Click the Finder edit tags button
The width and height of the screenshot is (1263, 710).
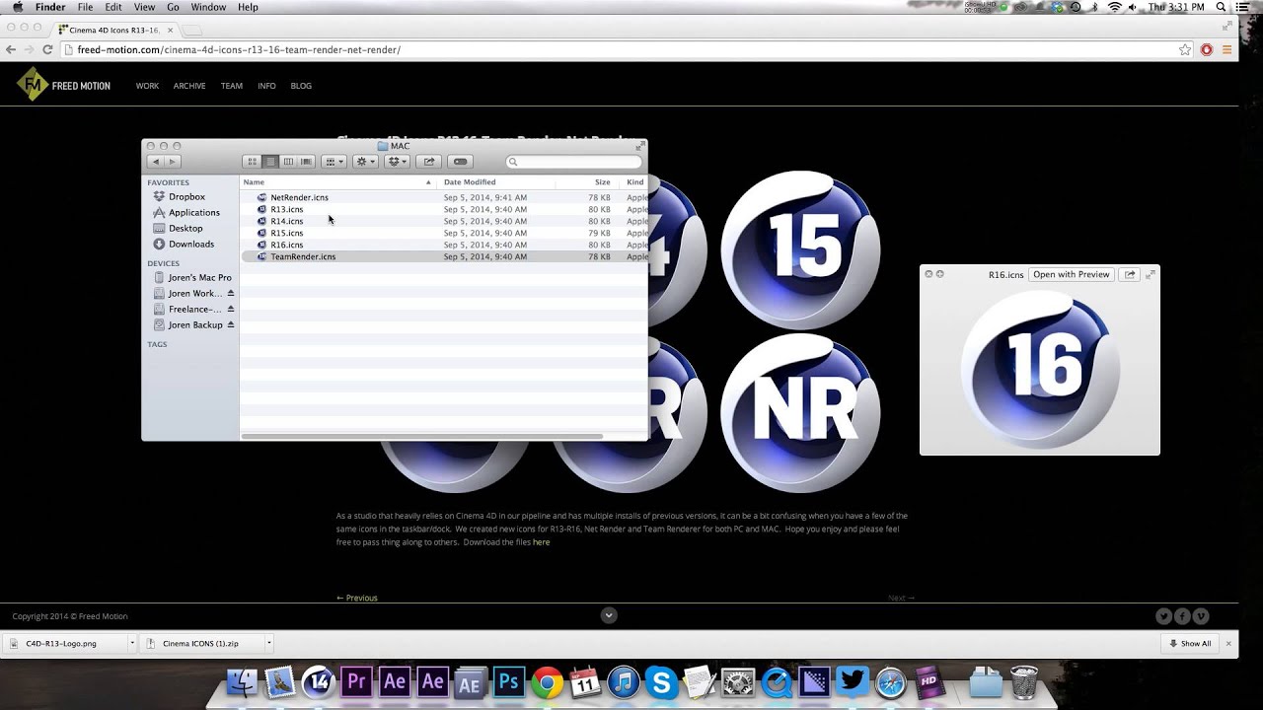pyautogui.click(x=460, y=162)
